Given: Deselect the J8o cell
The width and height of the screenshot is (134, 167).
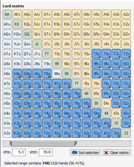Looking at the screenshot, I should coord(37,74).
